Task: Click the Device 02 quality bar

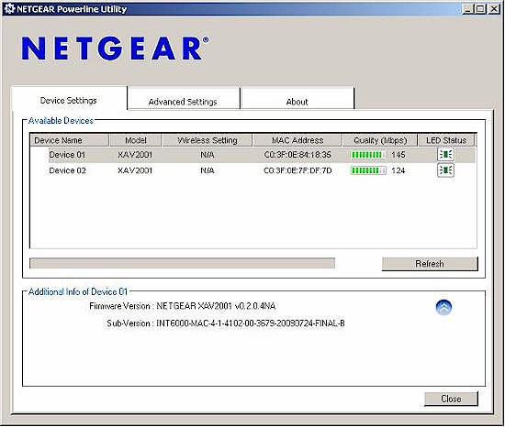Action: 368,170
